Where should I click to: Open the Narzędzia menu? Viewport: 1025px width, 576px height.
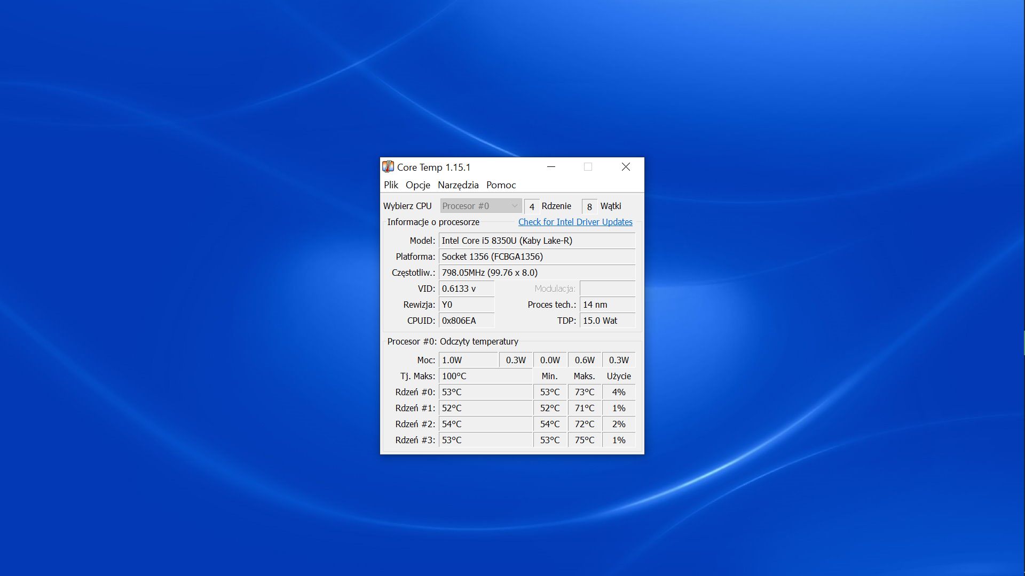click(458, 185)
